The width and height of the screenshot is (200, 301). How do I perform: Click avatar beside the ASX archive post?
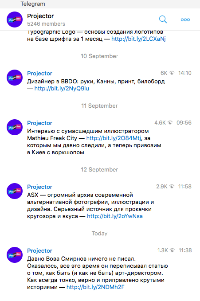[15, 191]
